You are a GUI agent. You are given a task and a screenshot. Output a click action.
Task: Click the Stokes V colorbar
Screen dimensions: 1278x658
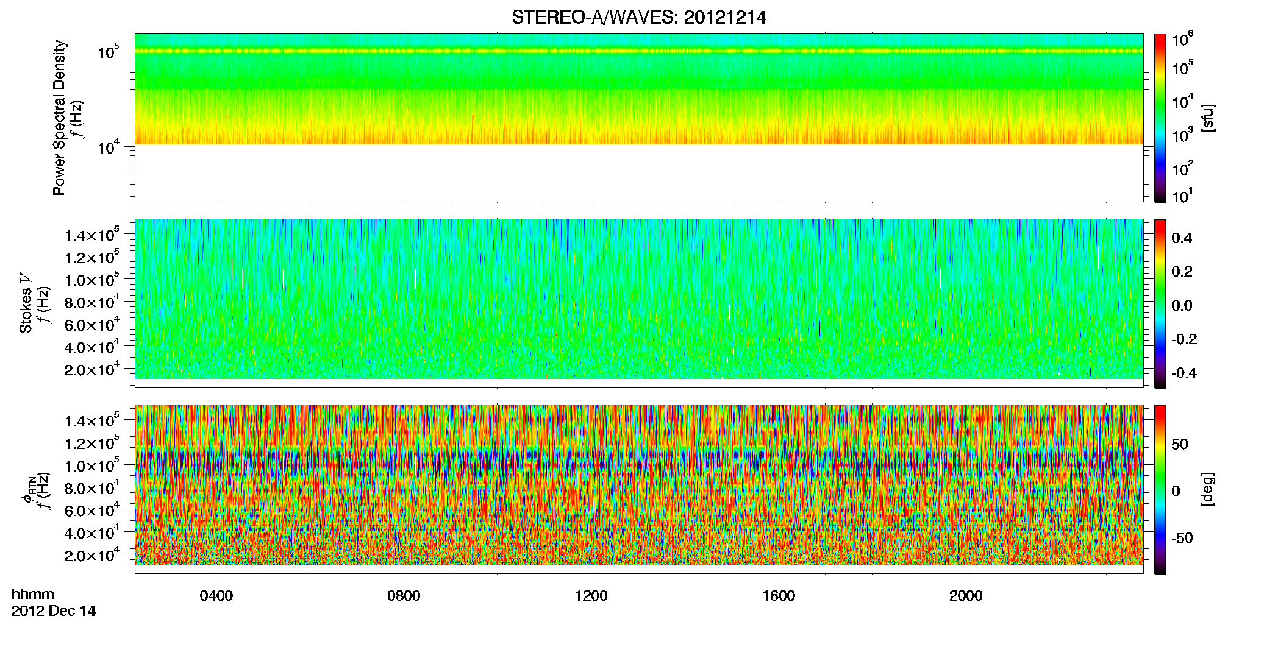1160,303
